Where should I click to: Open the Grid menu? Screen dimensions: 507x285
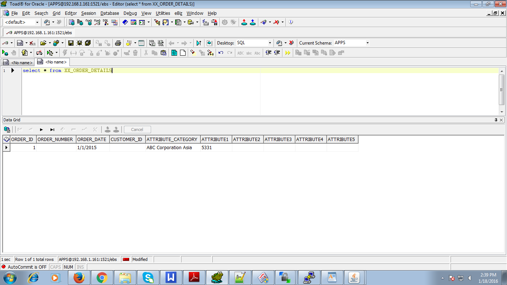[56, 13]
